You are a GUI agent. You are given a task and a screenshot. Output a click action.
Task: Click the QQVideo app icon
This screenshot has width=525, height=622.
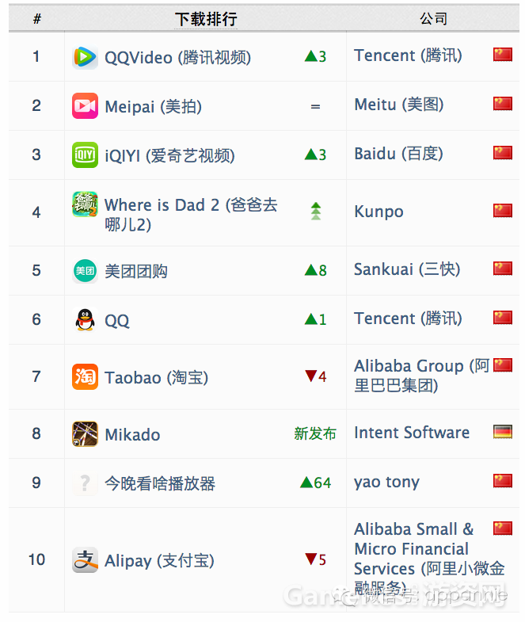85,57
